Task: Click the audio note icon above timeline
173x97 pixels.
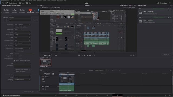Action: coord(171,70)
